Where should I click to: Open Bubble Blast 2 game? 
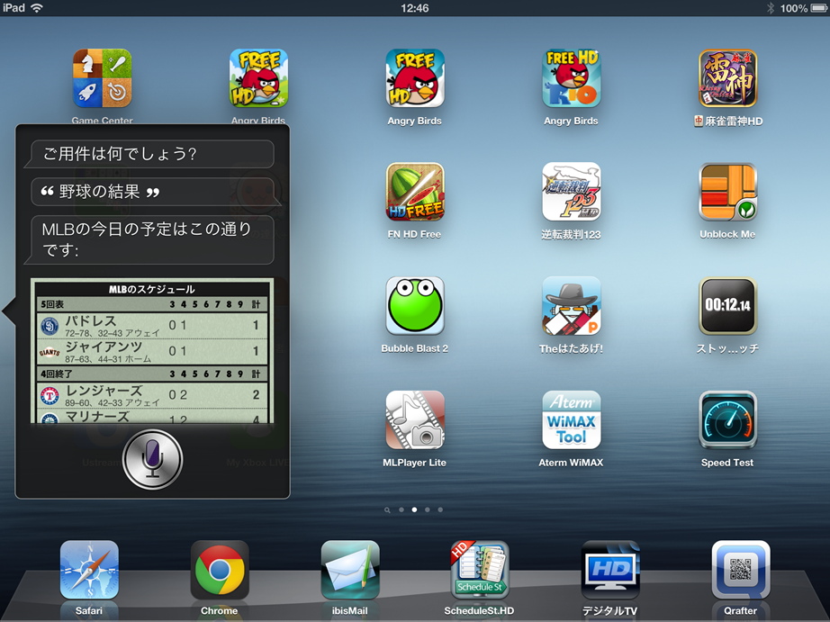tap(415, 306)
